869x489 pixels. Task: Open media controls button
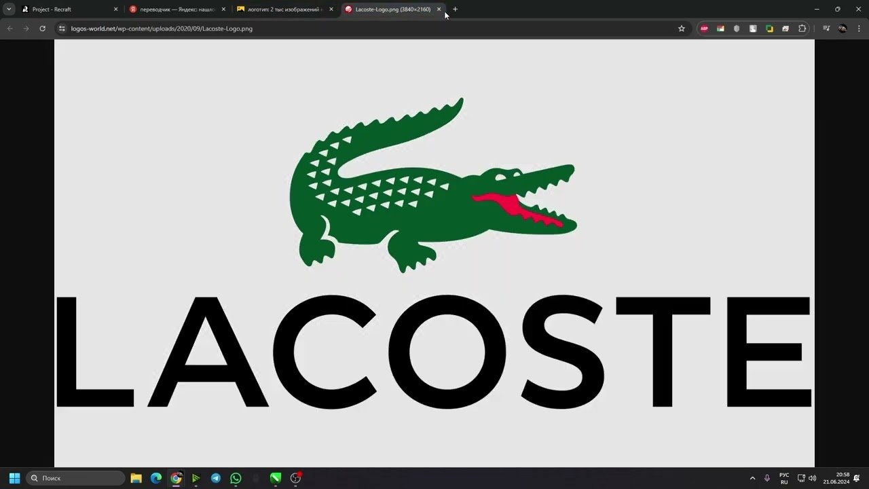click(x=826, y=29)
